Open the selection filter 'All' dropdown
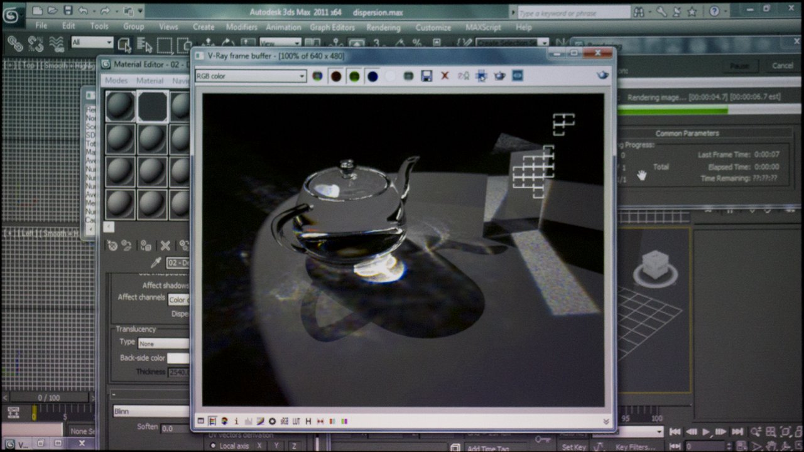The width and height of the screenshot is (804, 452). point(92,43)
